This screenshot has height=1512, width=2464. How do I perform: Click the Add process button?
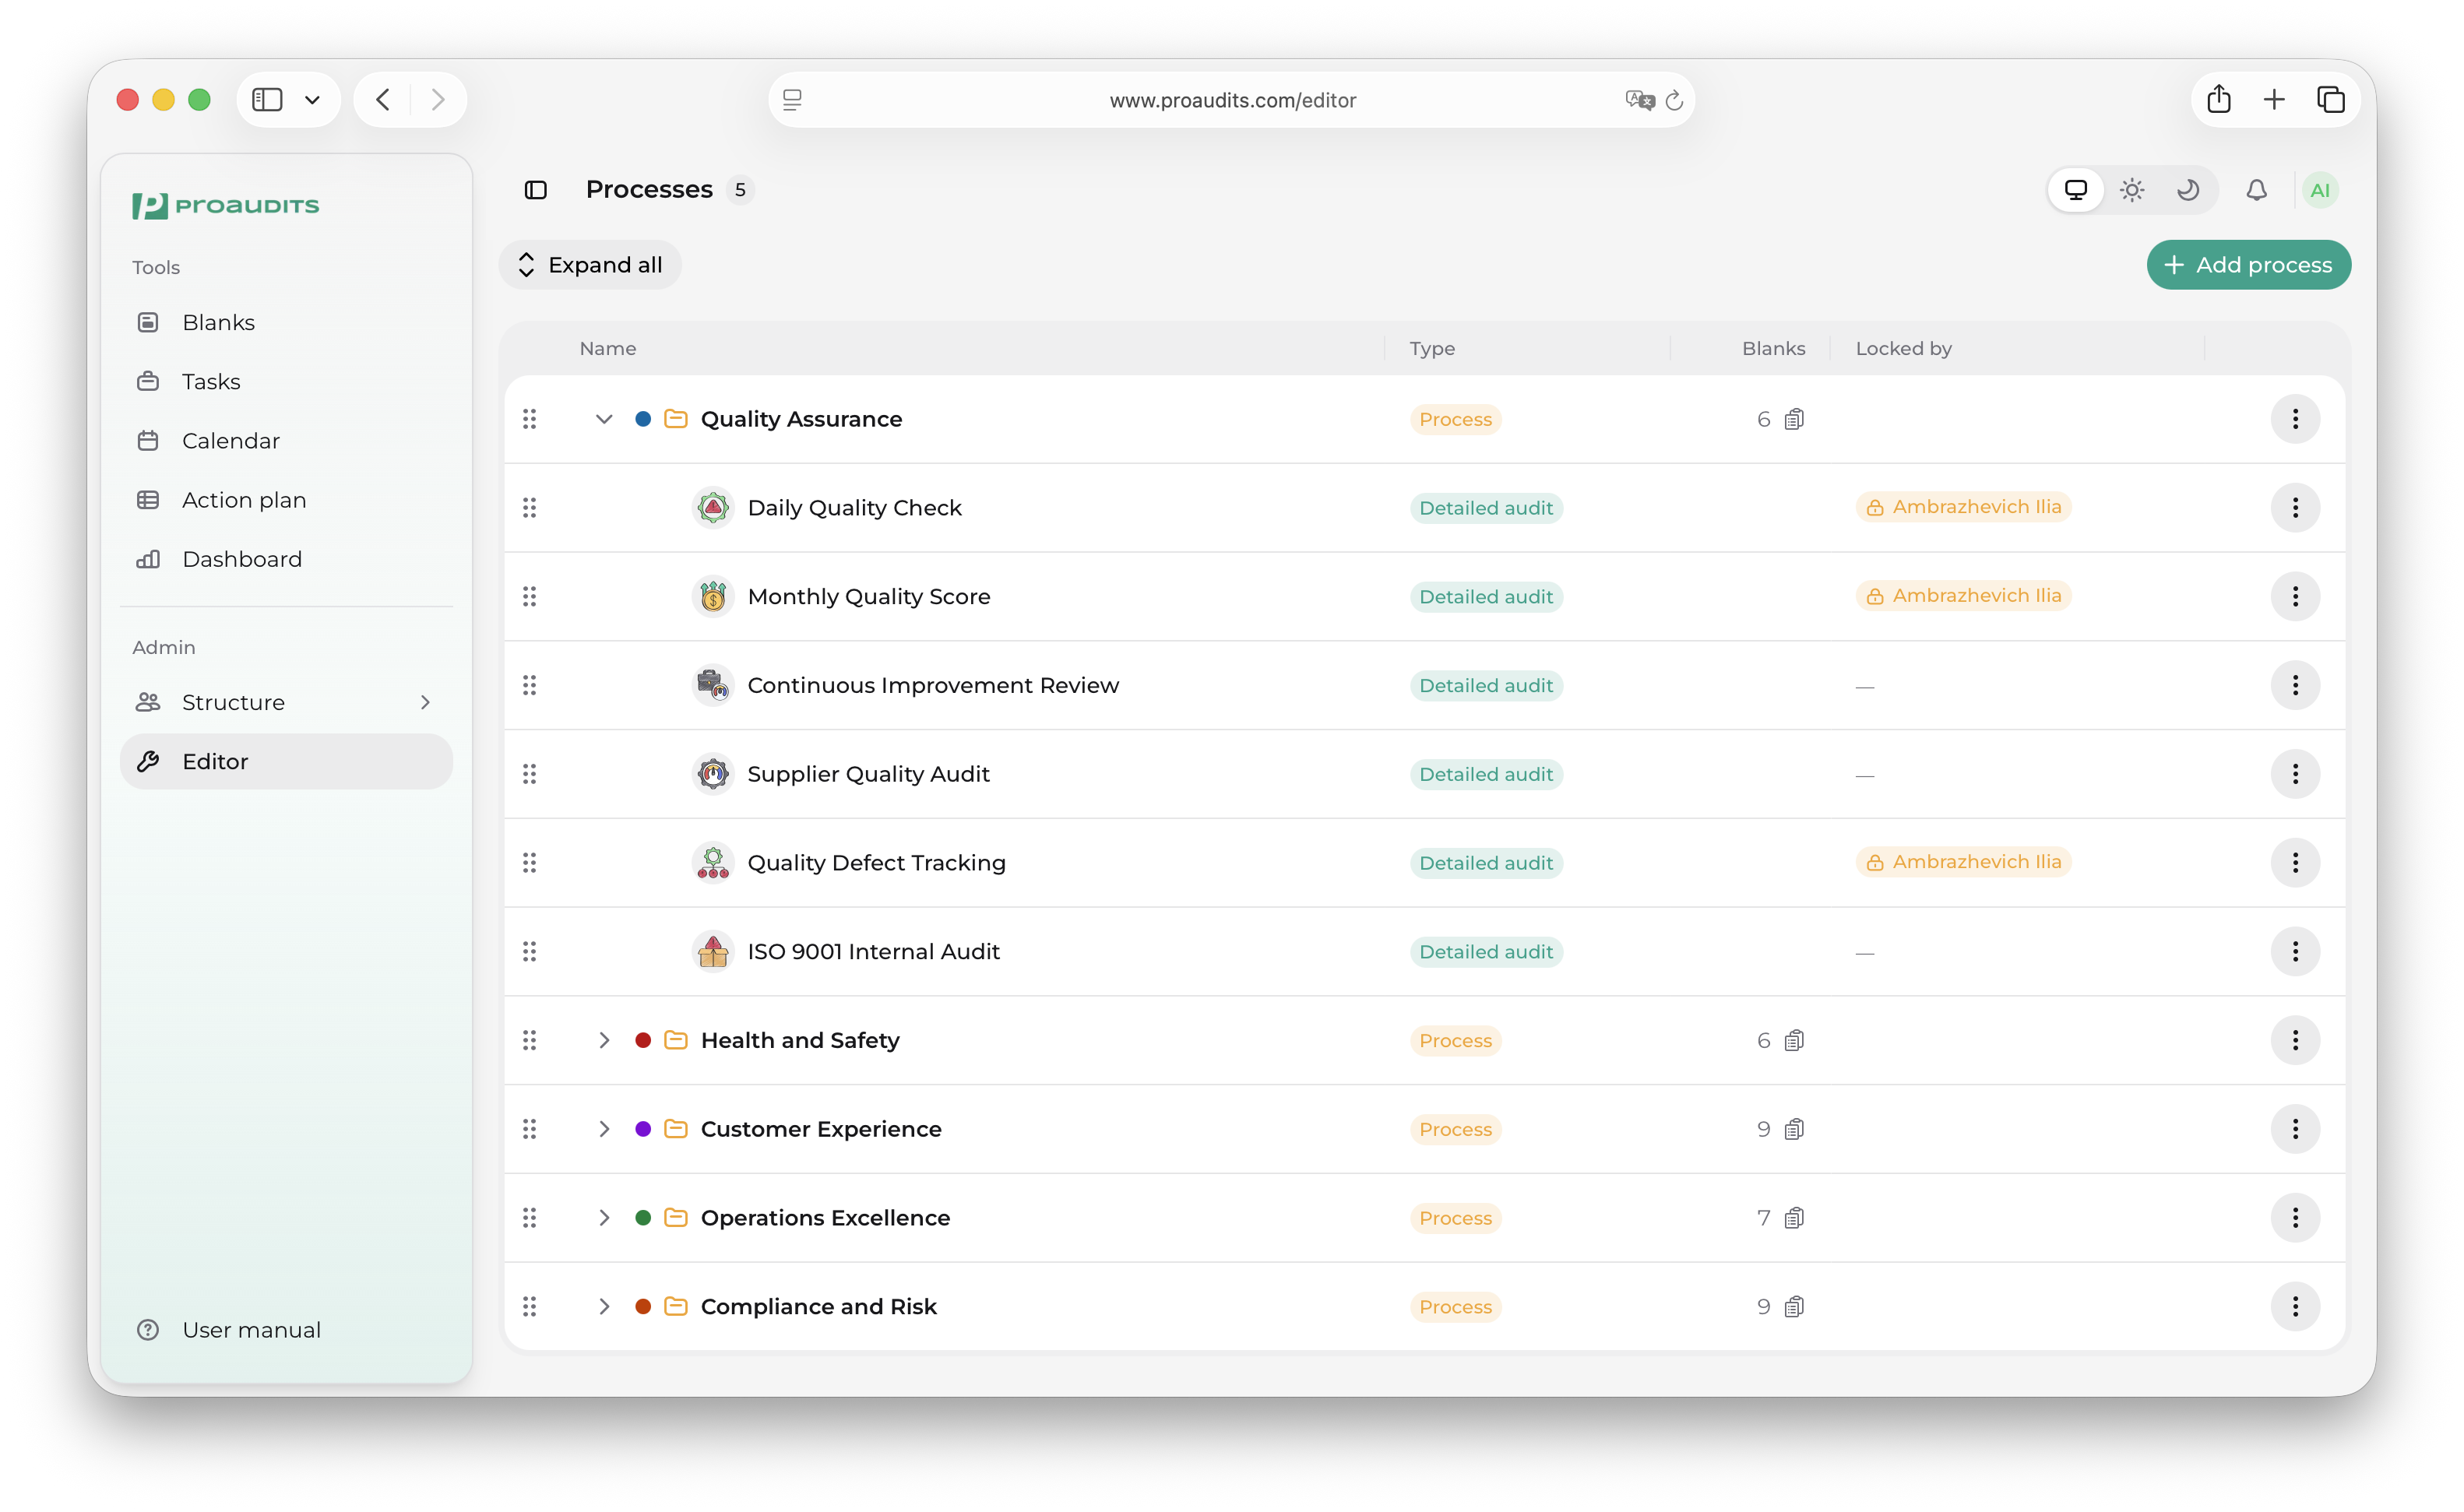tap(2248, 265)
